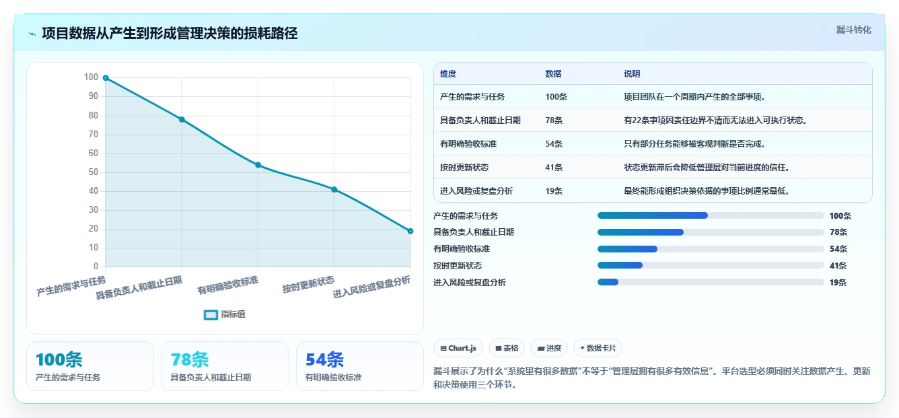Click description starting 状态更新滞后会降低

[x=707, y=168]
